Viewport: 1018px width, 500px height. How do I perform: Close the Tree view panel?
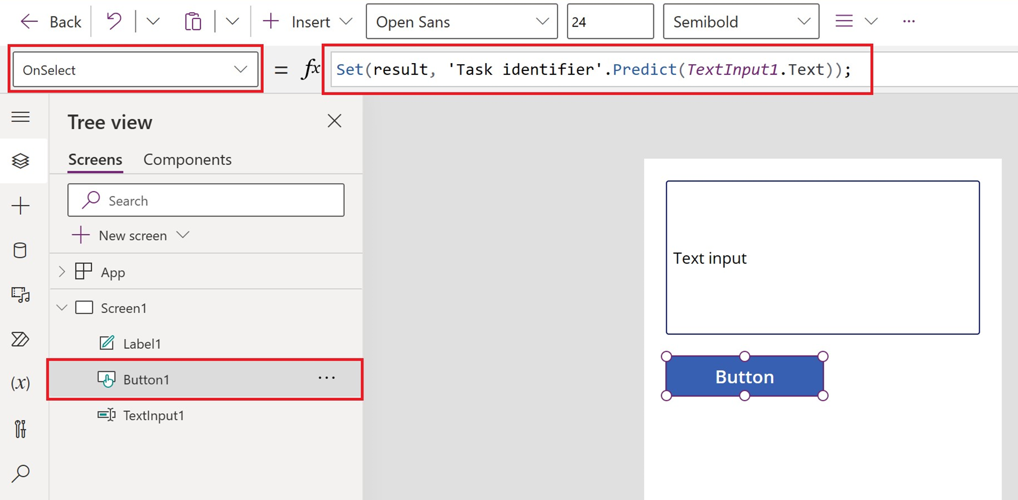coord(334,121)
